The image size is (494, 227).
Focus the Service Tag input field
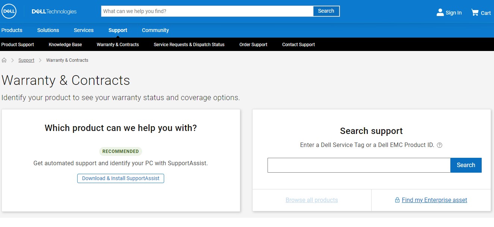point(359,165)
